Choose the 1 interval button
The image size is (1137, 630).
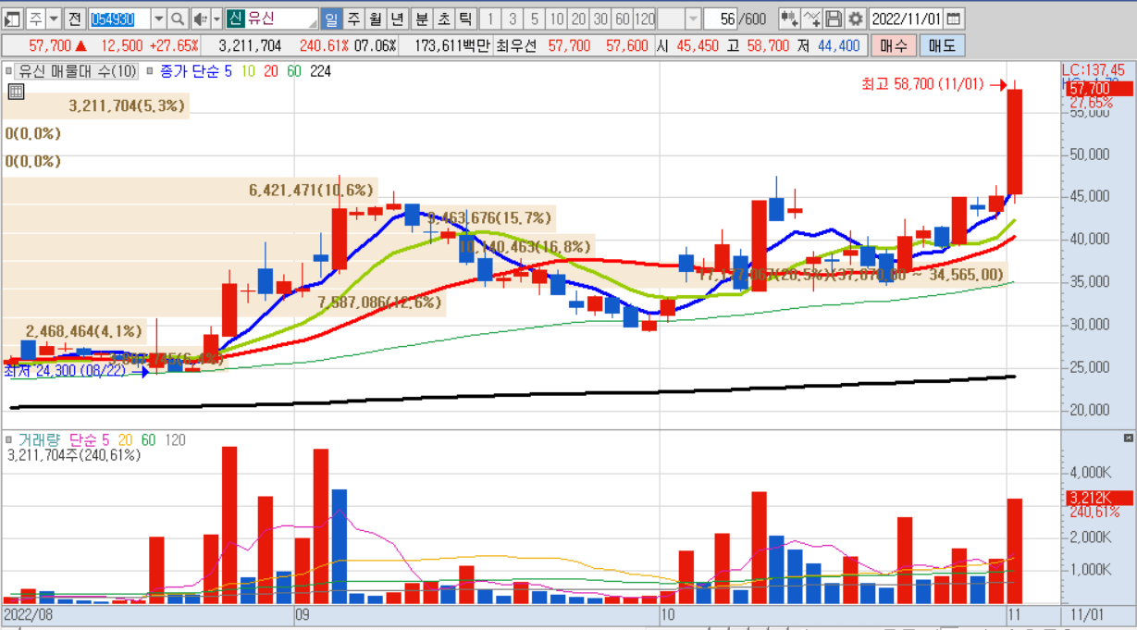(x=489, y=19)
